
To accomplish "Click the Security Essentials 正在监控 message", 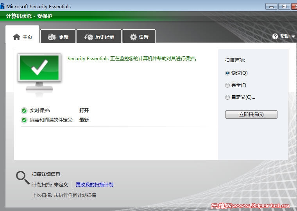I will pyautogui.click(x=132, y=58).
